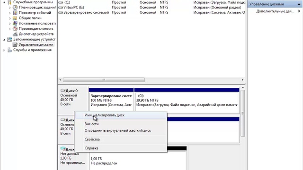Screen dimensions: 303x170
Task: Click the Общие папки folder icon
Action: point(15,18)
